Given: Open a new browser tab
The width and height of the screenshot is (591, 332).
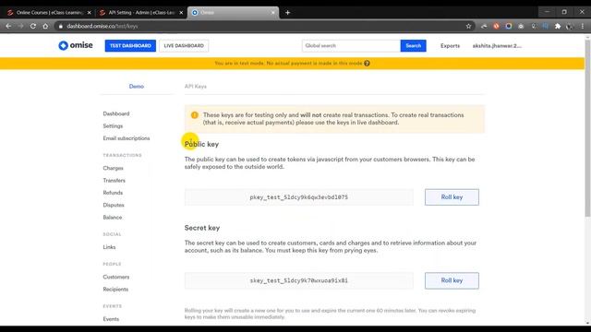Looking at the screenshot, I should [x=287, y=12].
